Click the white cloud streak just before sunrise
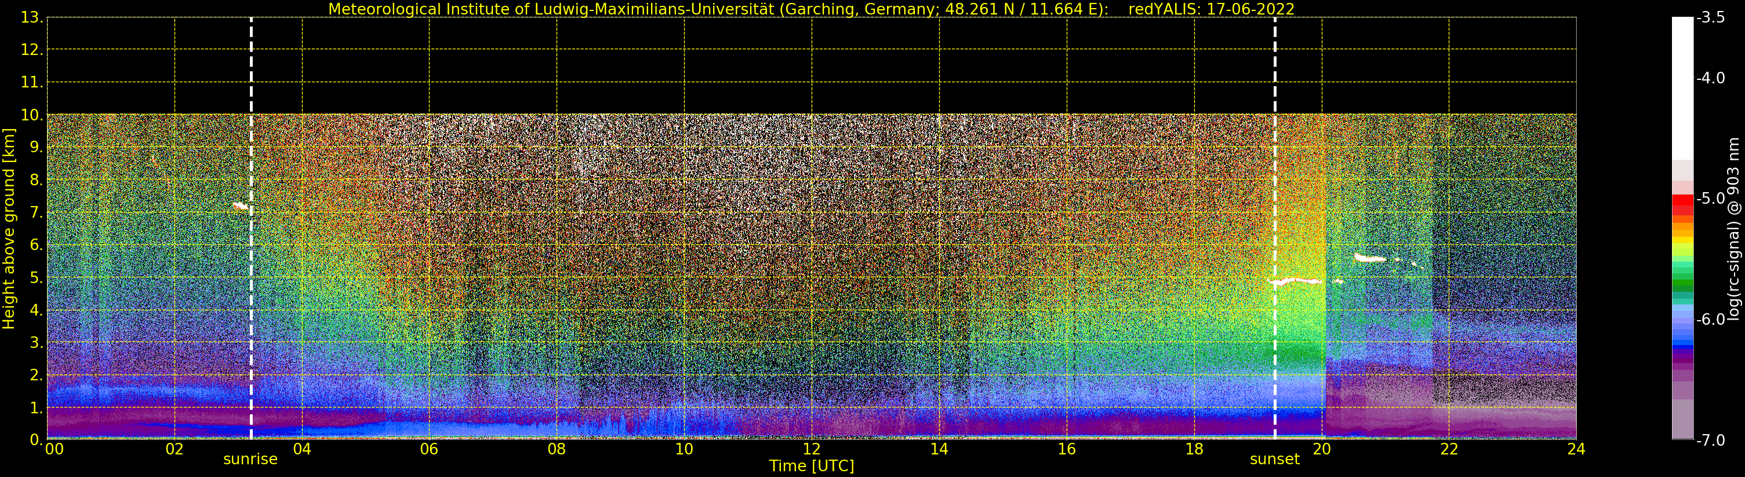1745x477 pixels. (241, 206)
